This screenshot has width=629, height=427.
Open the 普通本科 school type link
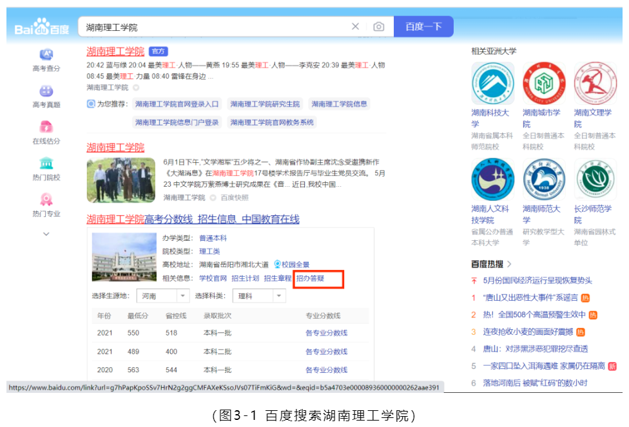click(x=213, y=238)
